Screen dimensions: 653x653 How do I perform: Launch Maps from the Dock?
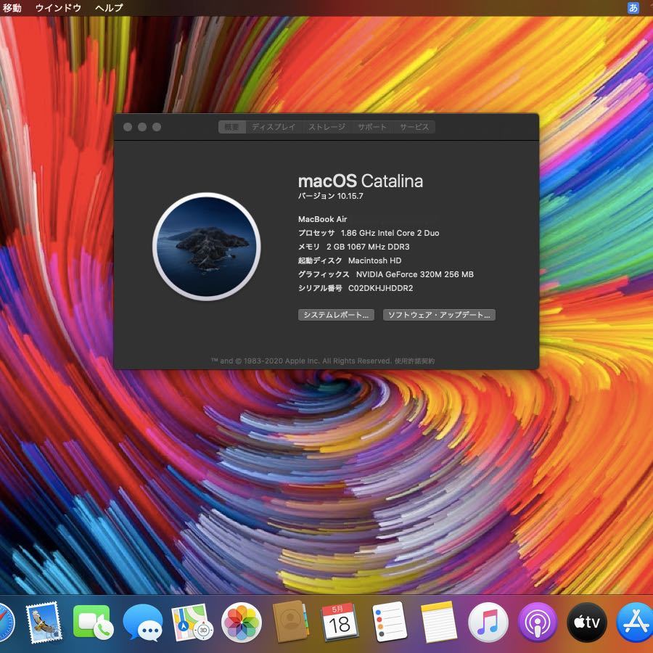coord(192,623)
